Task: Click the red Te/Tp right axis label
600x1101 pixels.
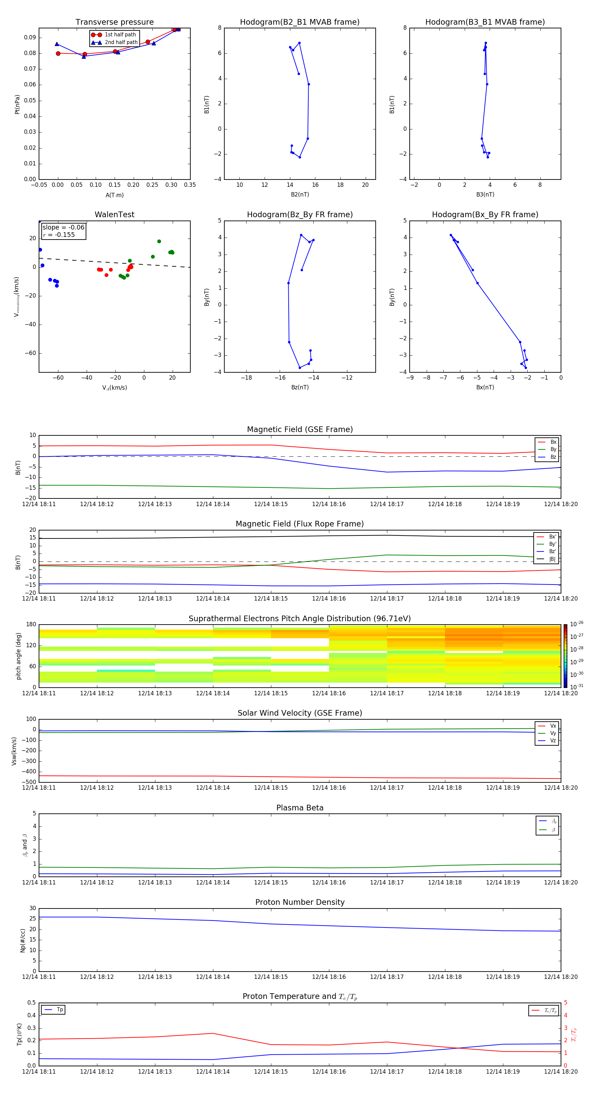Action: click(574, 1034)
